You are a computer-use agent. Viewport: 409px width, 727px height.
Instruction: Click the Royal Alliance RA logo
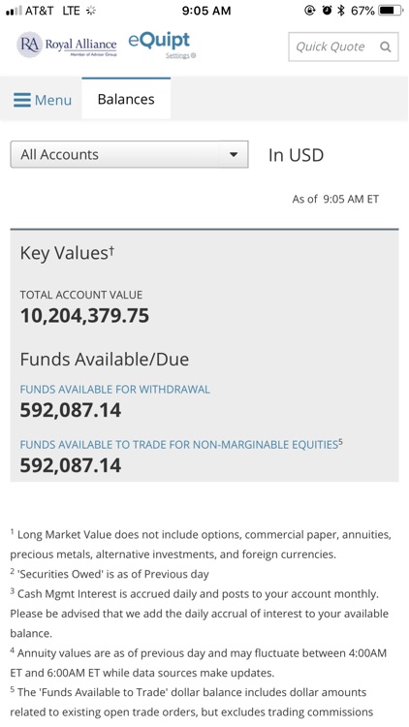[x=67, y=45]
